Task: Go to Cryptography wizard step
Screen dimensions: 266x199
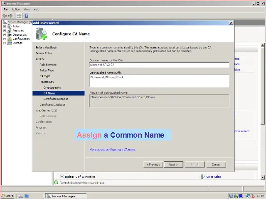Action: (x=52, y=87)
